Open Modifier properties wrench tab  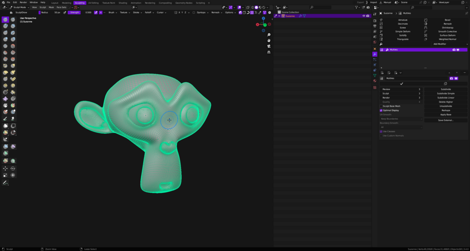click(x=375, y=54)
